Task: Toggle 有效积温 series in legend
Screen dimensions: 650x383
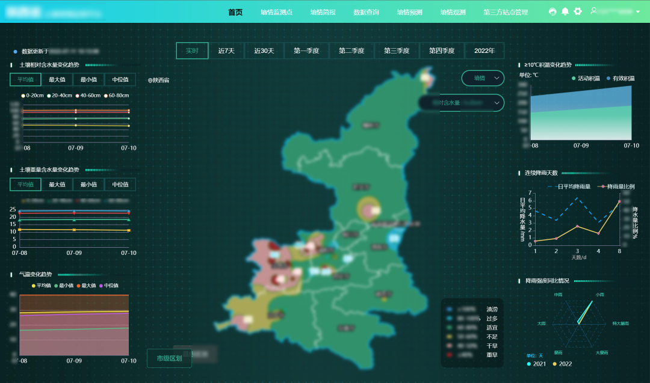Action: (x=608, y=78)
